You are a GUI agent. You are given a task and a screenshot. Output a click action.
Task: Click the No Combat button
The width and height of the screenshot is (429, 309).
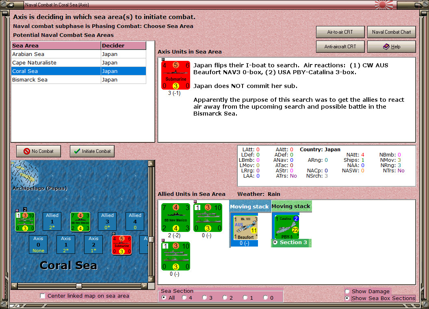[x=39, y=151]
